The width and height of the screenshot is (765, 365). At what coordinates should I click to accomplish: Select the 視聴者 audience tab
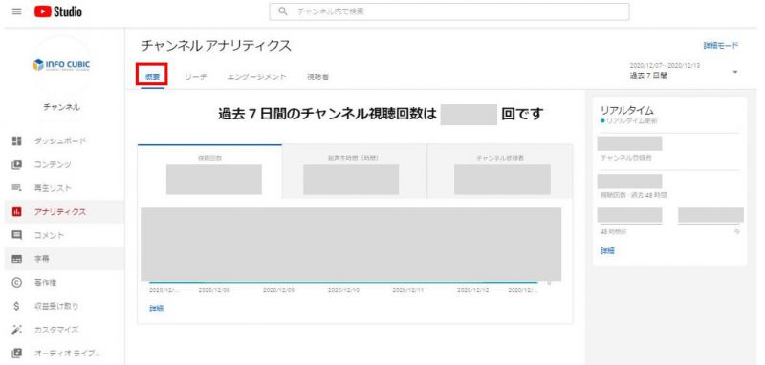(317, 77)
